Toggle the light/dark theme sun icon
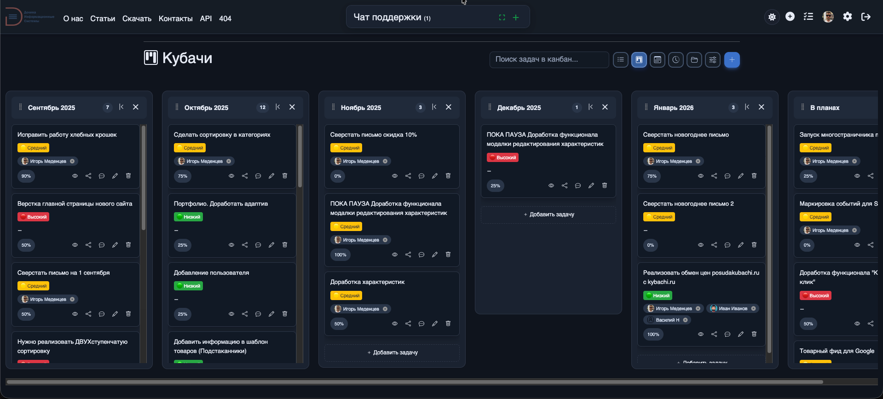Screen dimensions: 883x399 (x=772, y=17)
